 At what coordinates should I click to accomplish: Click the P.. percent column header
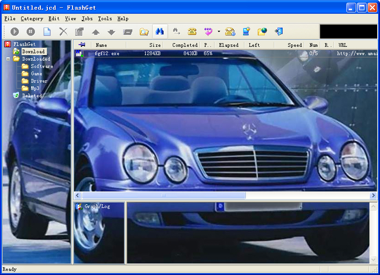click(x=207, y=45)
